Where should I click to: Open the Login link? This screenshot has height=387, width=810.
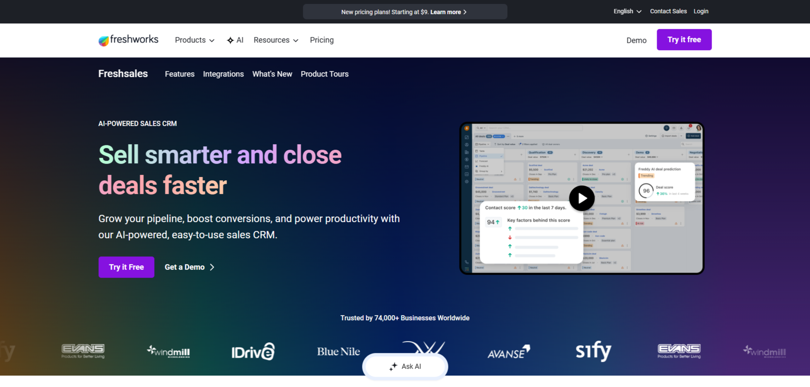(701, 11)
